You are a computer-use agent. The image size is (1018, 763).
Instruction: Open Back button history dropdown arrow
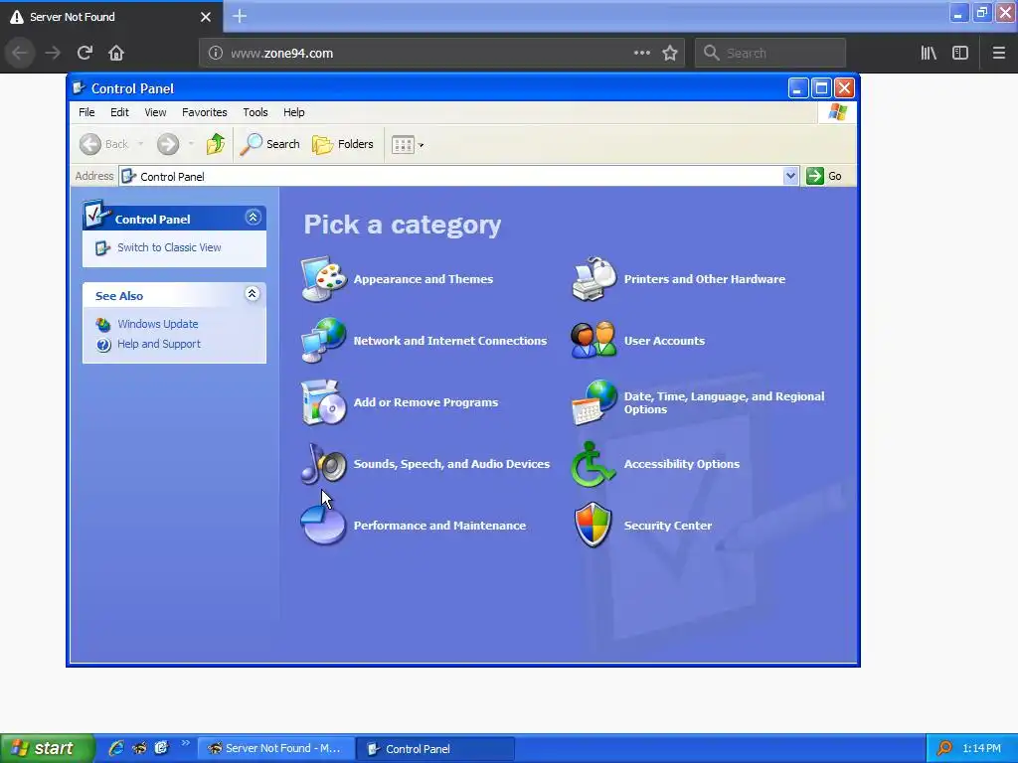click(x=140, y=144)
